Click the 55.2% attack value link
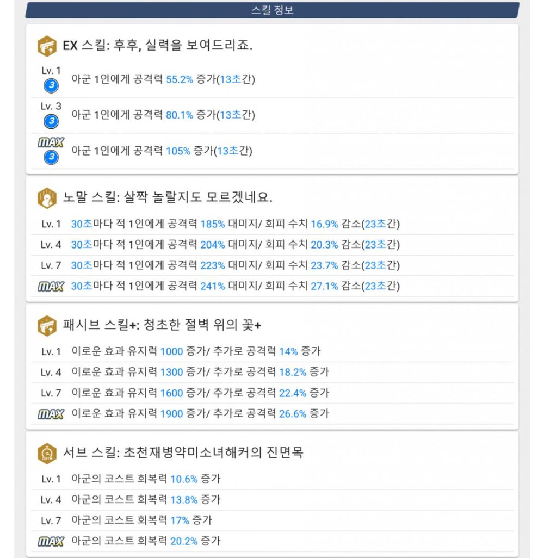The image size is (544, 558). [180, 79]
